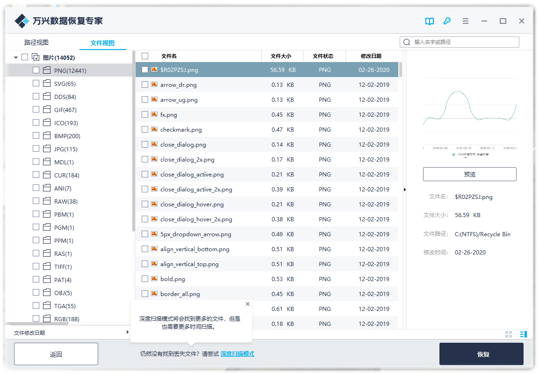Image resolution: width=539 pixels, height=374 pixels.
Task: Click the GIF(467) folder icon
Action: point(46,110)
